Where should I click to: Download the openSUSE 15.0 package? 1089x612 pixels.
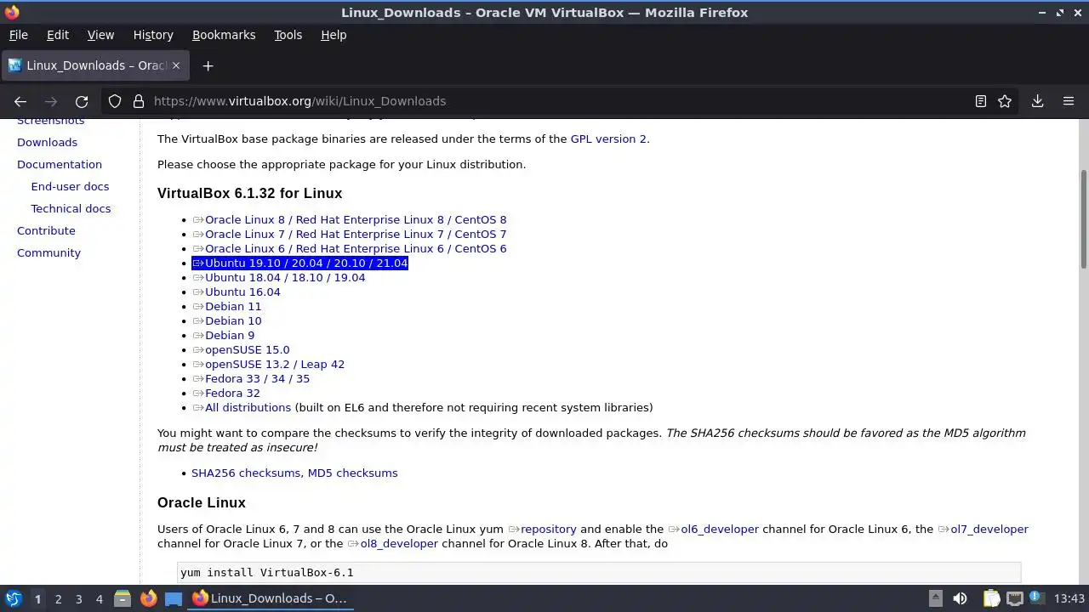[241, 349]
